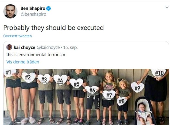Open 'Vis denne tråden' thread link
This screenshot has width=170, height=125.
click(23, 62)
